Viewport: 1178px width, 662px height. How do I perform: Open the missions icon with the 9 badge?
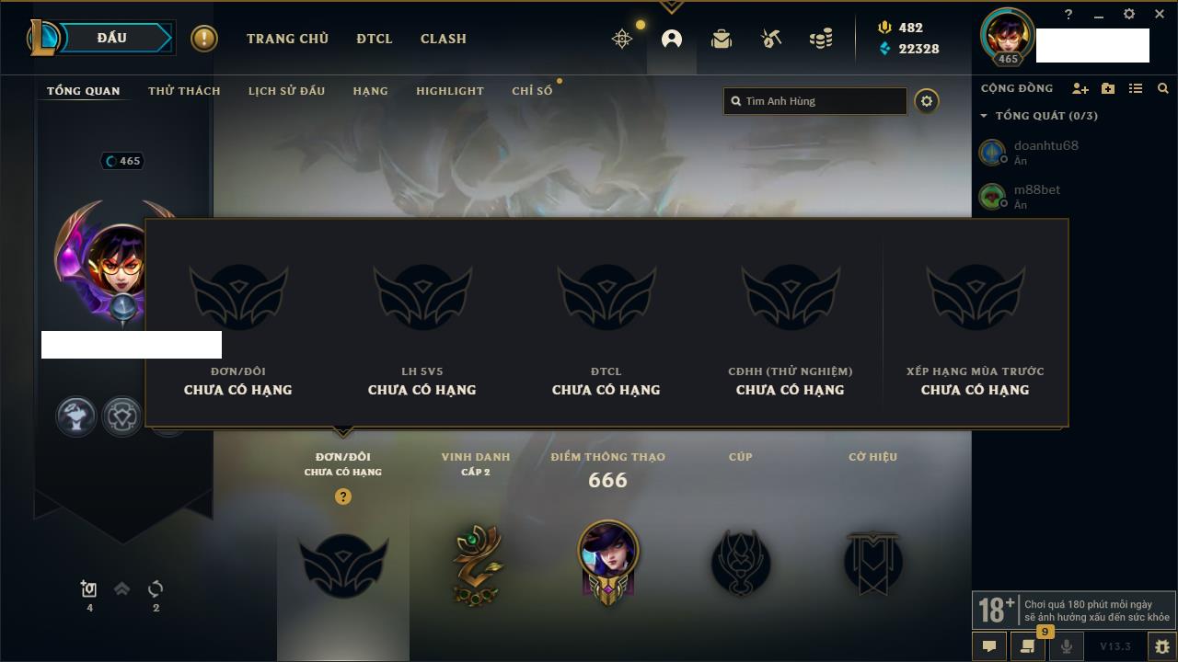pos(1028,646)
